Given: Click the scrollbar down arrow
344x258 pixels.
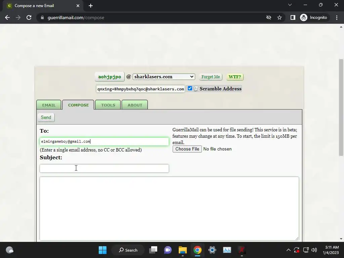Looking at the screenshot, I should 341,239.
